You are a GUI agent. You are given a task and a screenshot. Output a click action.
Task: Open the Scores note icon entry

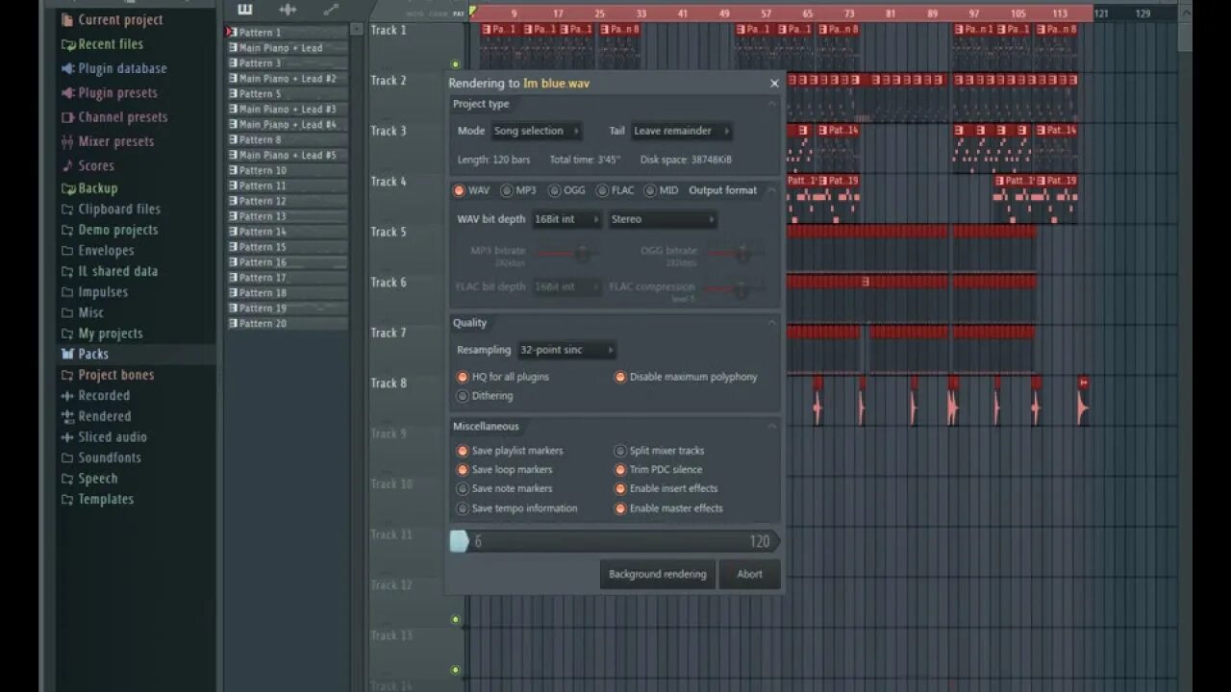tap(67, 165)
